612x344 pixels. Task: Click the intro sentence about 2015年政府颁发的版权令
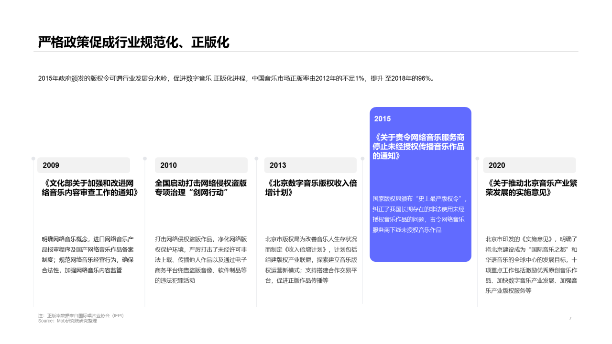pyautogui.click(x=237, y=79)
